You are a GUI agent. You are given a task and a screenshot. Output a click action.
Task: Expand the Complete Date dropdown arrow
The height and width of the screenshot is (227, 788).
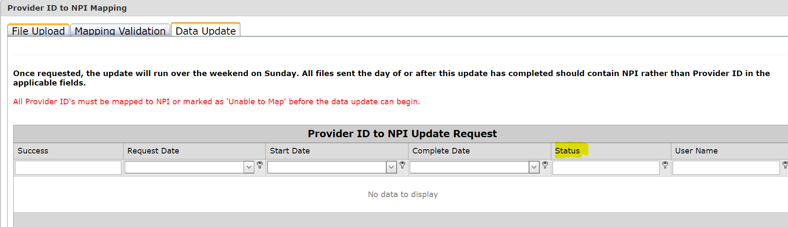tap(534, 167)
